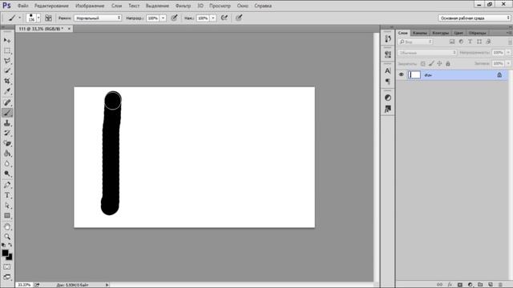Select the Clone Stamp tool
513x288 pixels.
click(7, 123)
